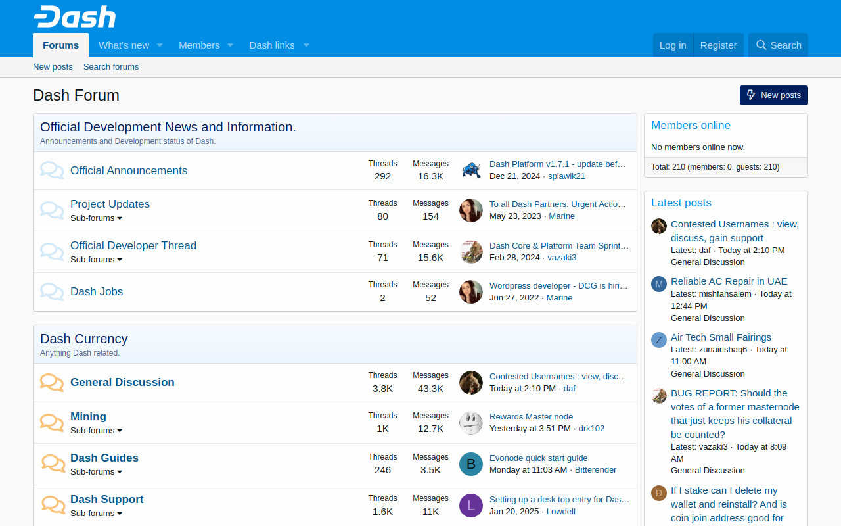Click the Dash Jobs forum bubble icon
The width and height of the screenshot is (841, 526).
pyautogui.click(x=52, y=291)
